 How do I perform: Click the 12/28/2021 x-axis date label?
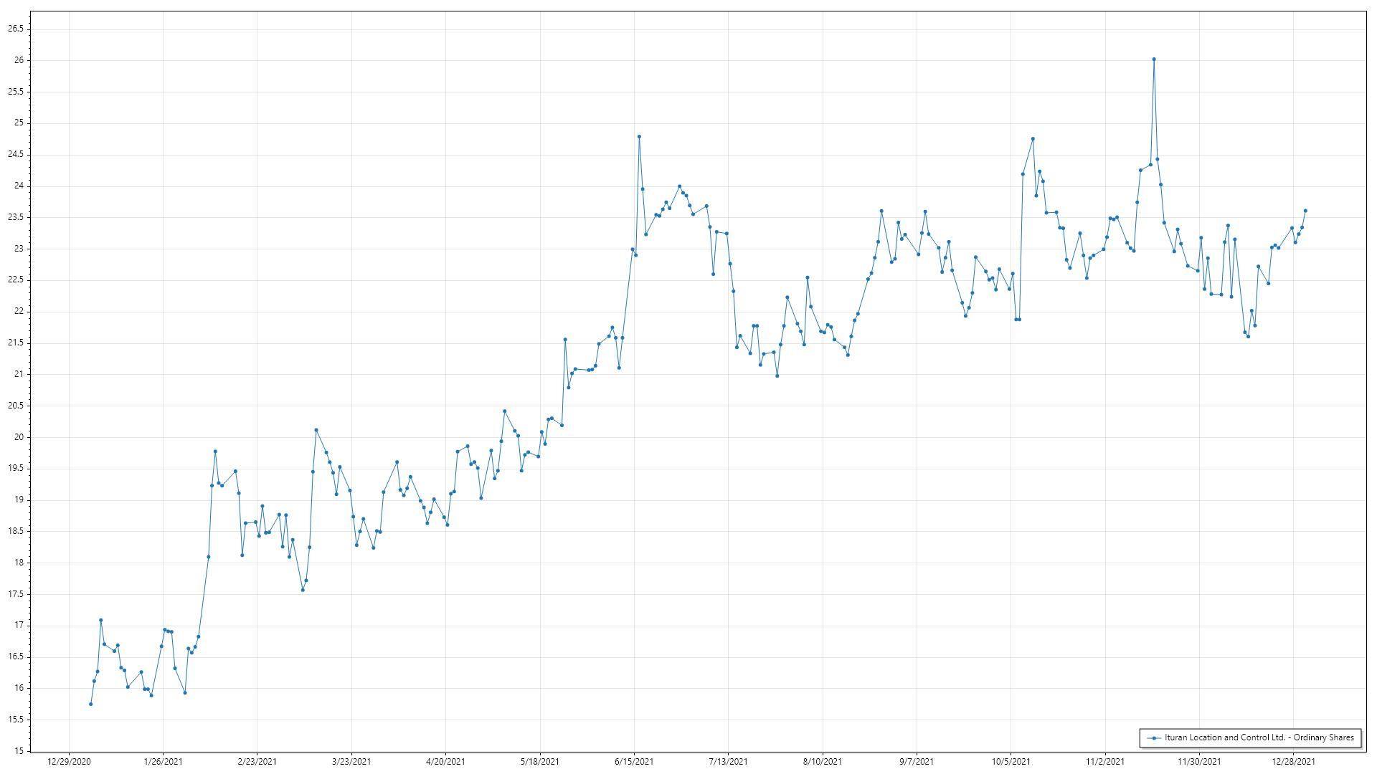pos(1294,762)
